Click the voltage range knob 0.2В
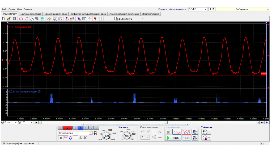 coord(107,136)
